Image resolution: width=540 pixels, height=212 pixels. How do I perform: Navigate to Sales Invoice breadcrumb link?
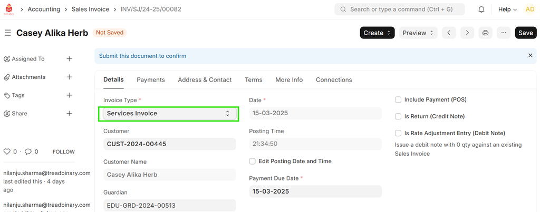90,9
